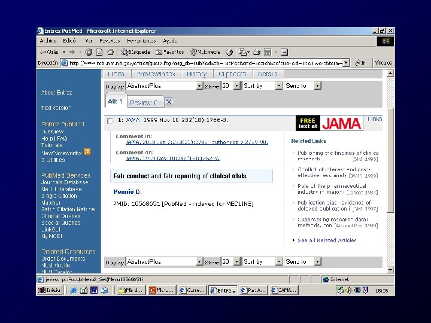431x323 pixels.
Task: Click the JAMA journal name link
Action: [132, 120]
